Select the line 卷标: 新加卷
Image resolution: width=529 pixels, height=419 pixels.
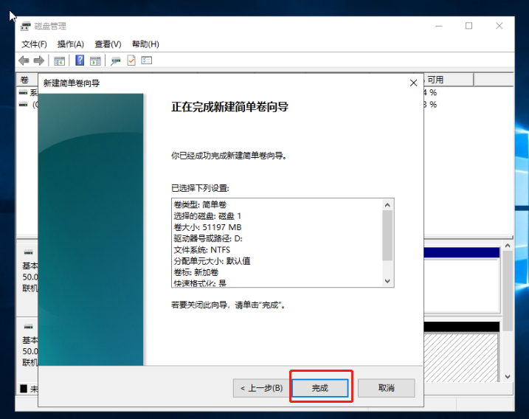click(x=196, y=272)
